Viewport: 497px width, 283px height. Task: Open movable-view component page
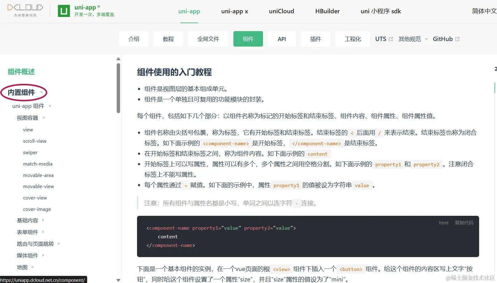pyautogui.click(x=38, y=187)
